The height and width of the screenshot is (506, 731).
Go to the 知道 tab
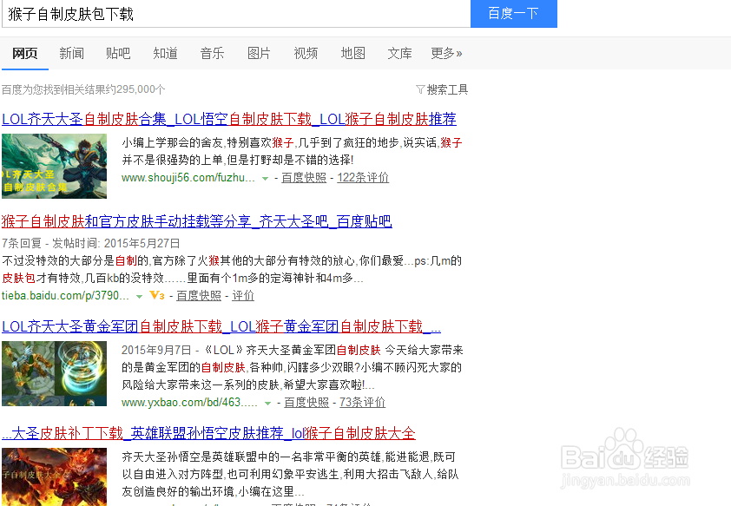[165, 54]
